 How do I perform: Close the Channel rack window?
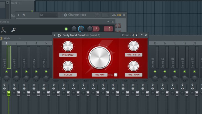coord(124,15)
